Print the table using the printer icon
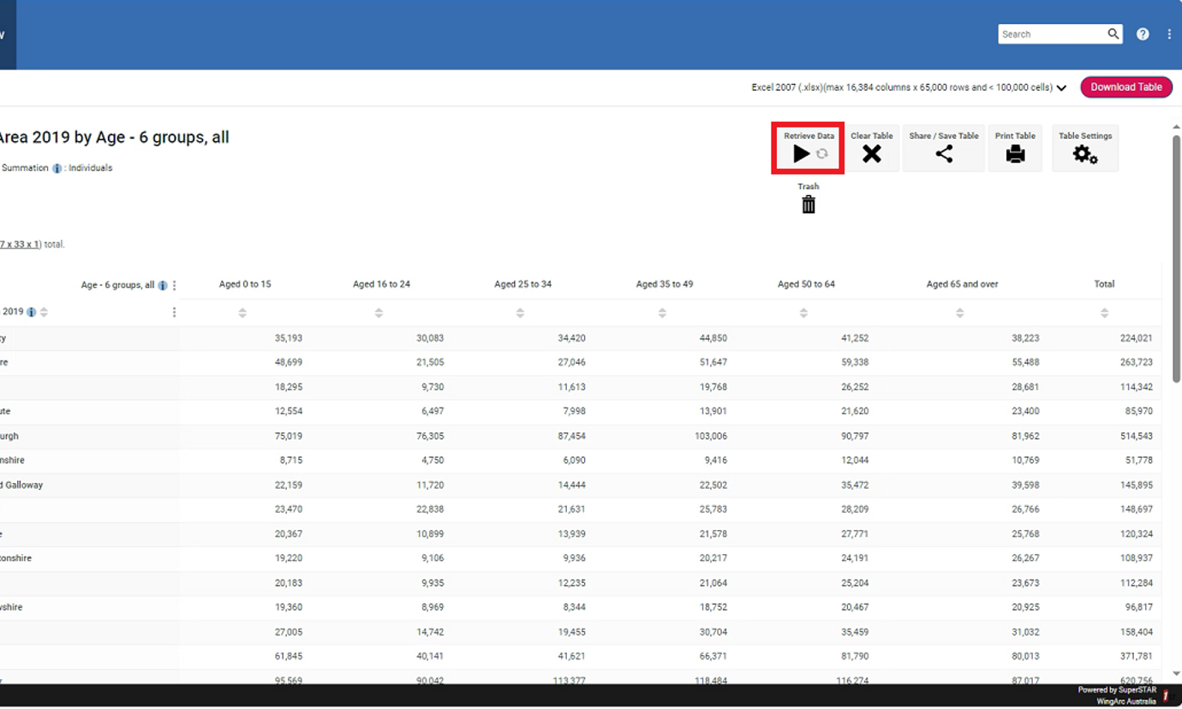Viewport: 1182px width, 709px height. click(x=1015, y=153)
